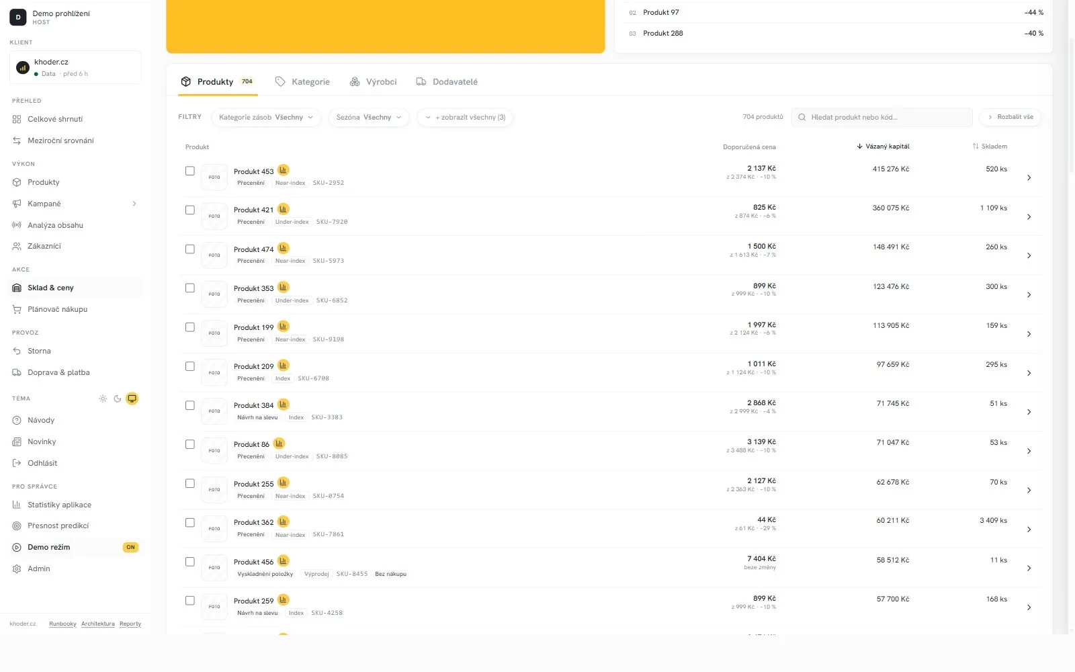Check the Produkt 209 checkbox
The width and height of the screenshot is (1075, 672).
coord(190,366)
